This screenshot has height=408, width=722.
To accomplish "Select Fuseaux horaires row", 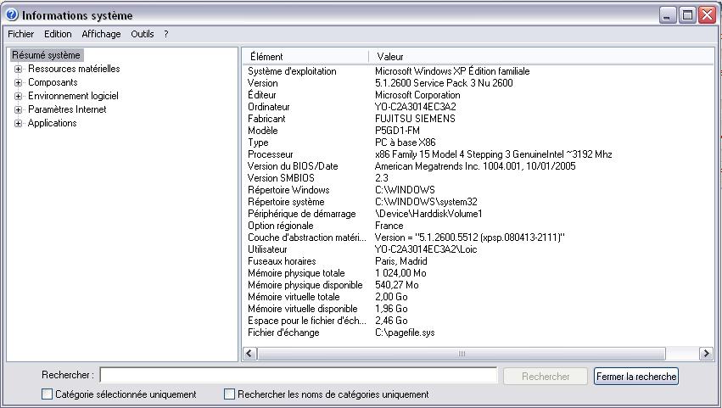I will [478, 261].
